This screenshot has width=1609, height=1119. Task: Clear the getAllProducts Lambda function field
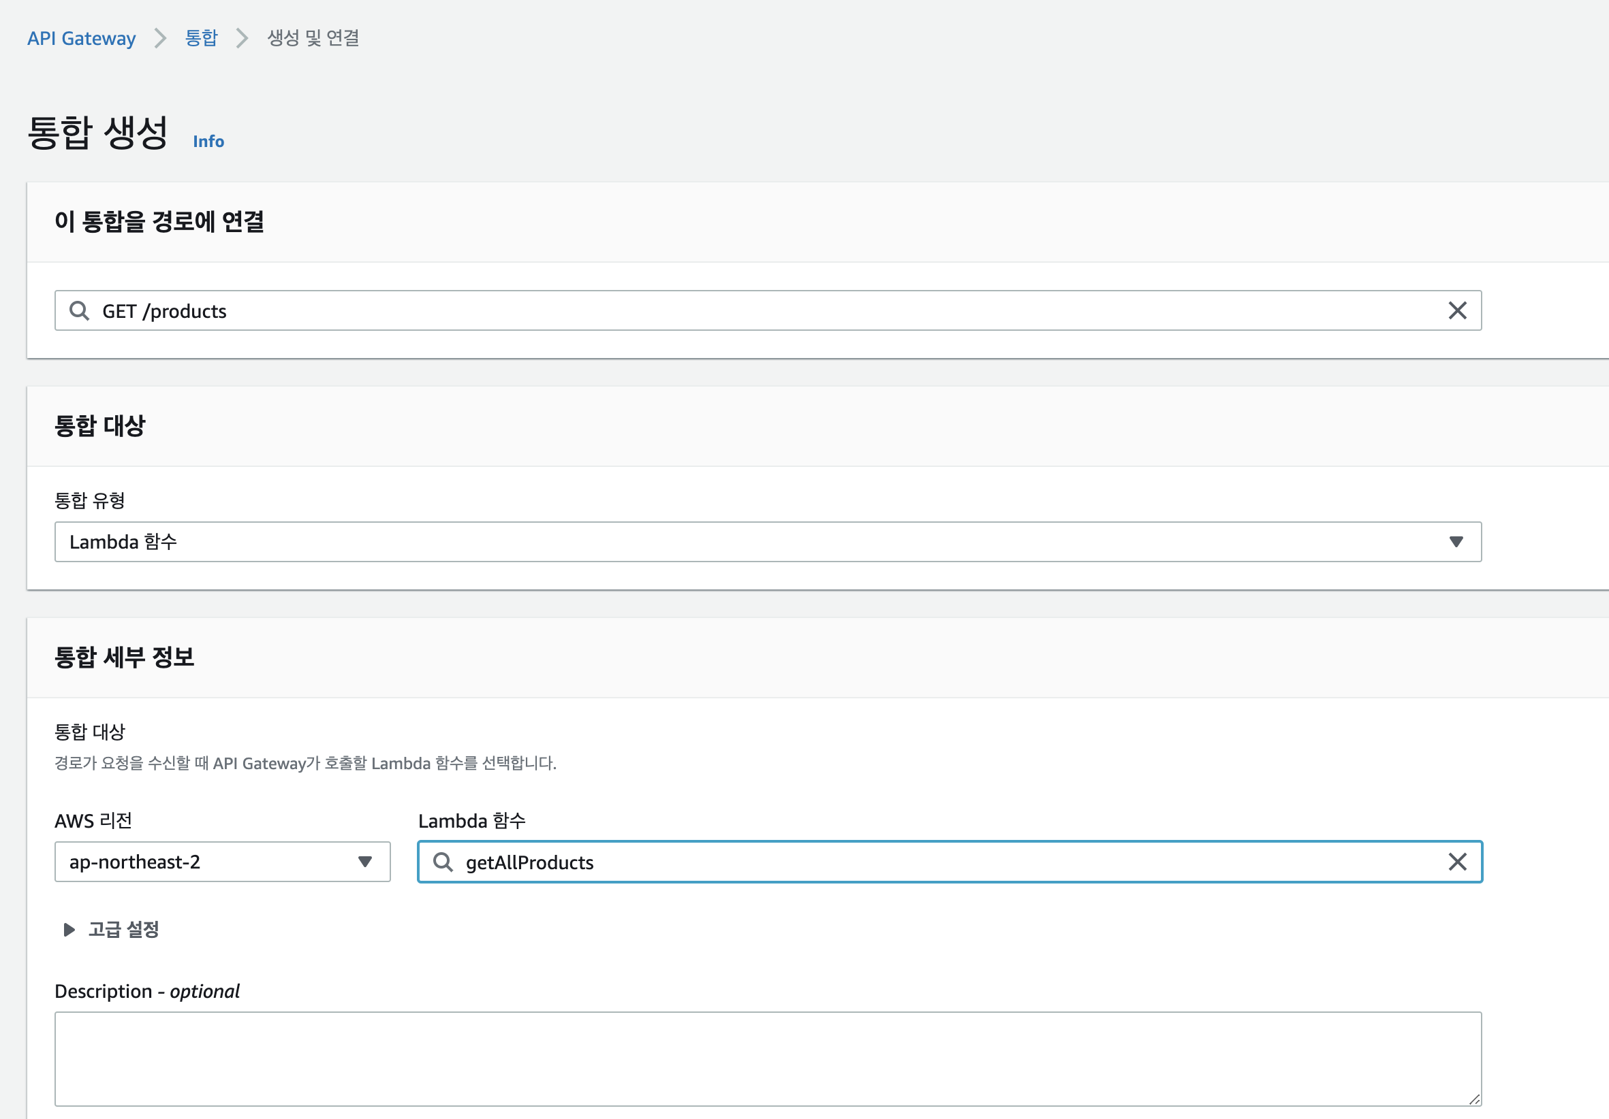(1458, 862)
